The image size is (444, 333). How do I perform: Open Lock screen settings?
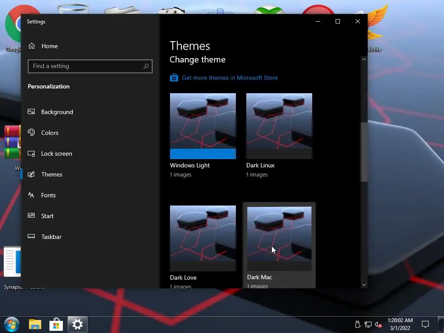[57, 153]
